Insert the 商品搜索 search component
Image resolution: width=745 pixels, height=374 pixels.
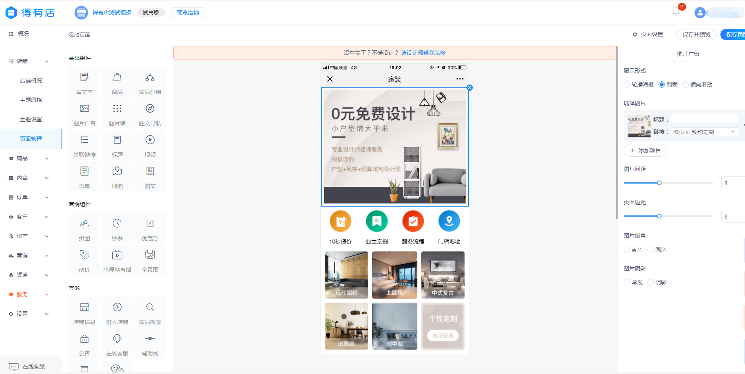coord(150,313)
